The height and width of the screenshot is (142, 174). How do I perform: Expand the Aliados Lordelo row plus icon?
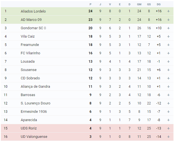[x=168, y=11]
